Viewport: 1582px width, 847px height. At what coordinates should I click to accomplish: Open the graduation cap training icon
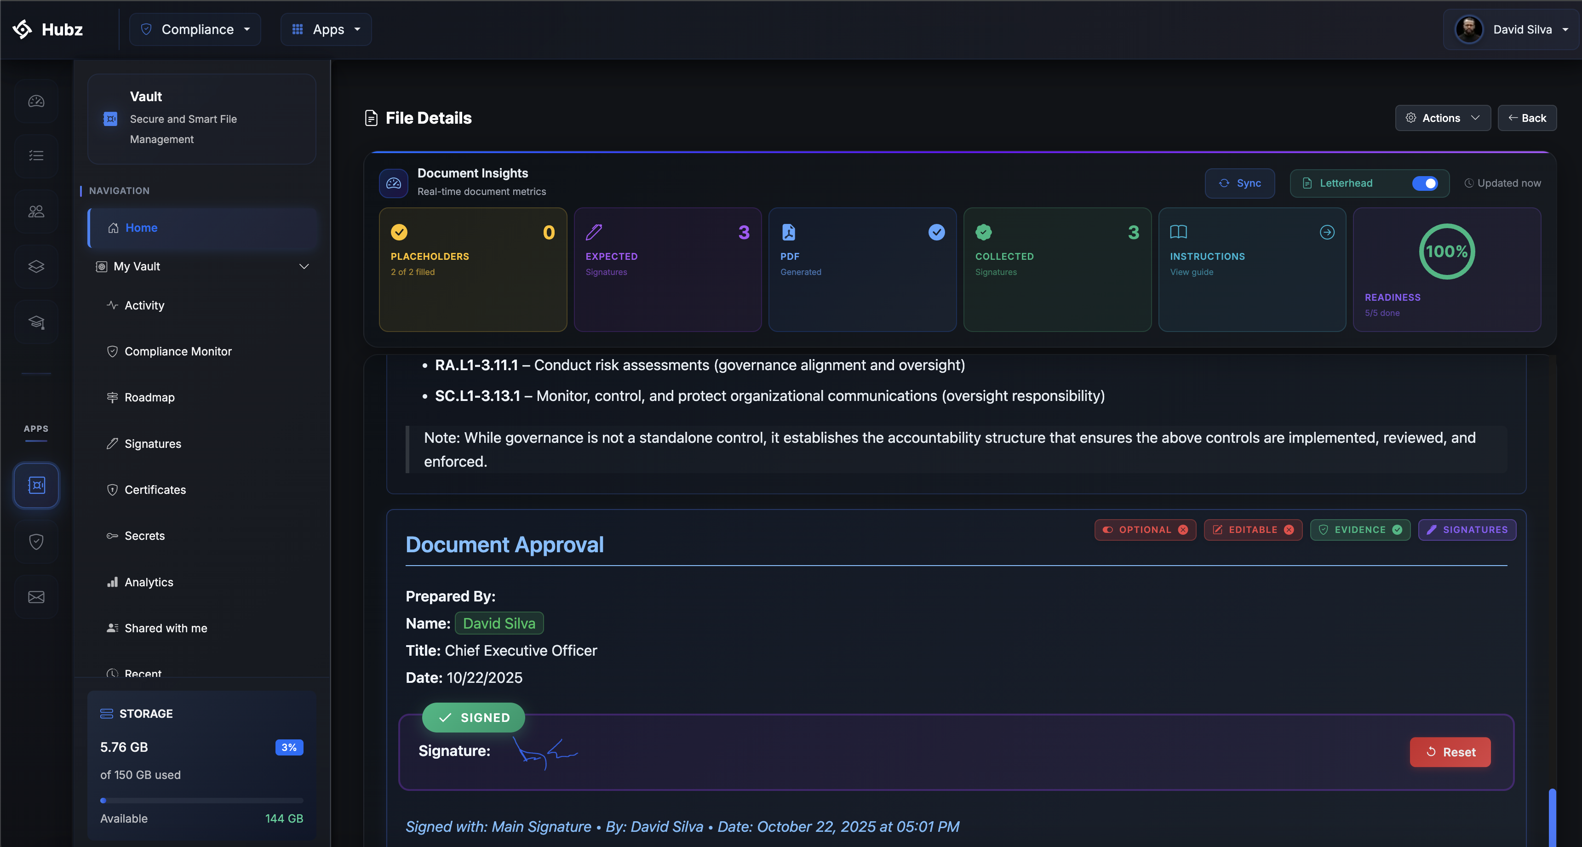click(36, 322)
